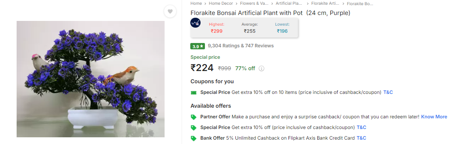The height and width of the screenshot is (144, 451).
Task: View T&C for Bank Offer cashback
Action: (361, 138)
